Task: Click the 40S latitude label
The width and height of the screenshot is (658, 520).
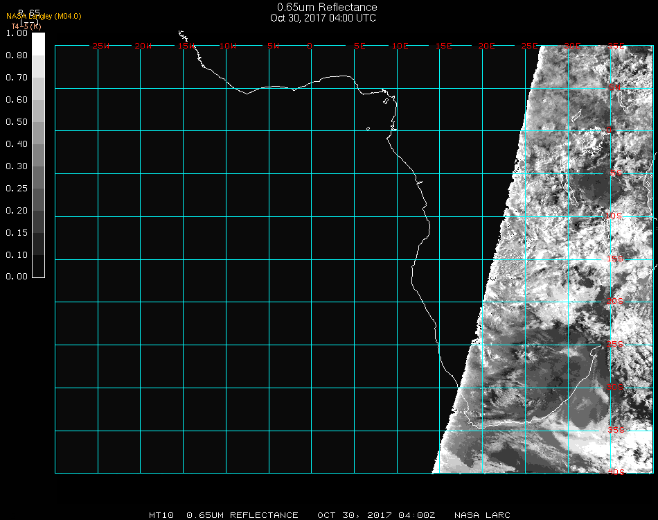Action: tap(615, 472)
